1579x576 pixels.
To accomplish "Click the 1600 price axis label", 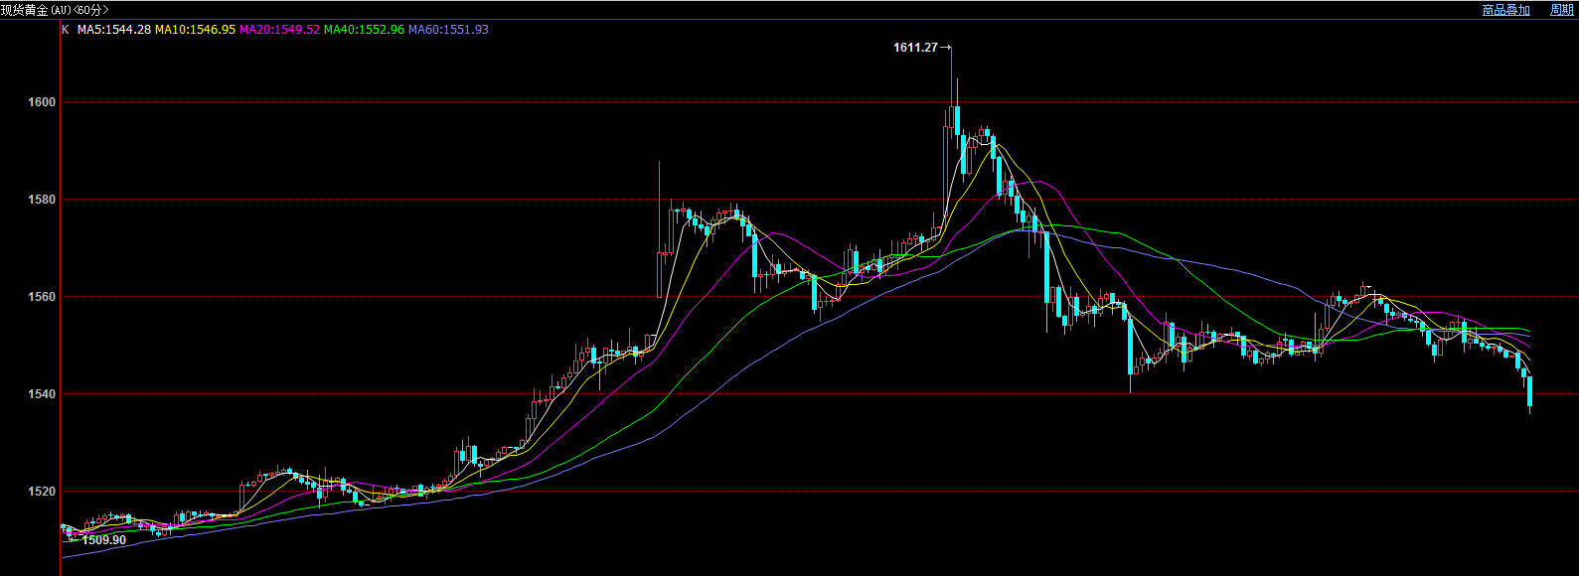I will 42,102.
